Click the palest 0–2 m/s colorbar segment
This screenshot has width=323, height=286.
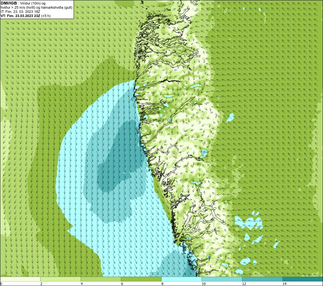point(20,279)
